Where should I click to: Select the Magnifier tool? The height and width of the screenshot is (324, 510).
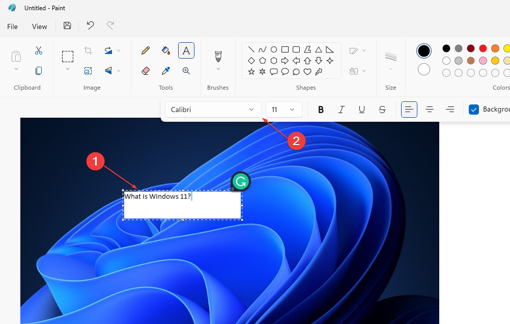(x=186, y=71)
